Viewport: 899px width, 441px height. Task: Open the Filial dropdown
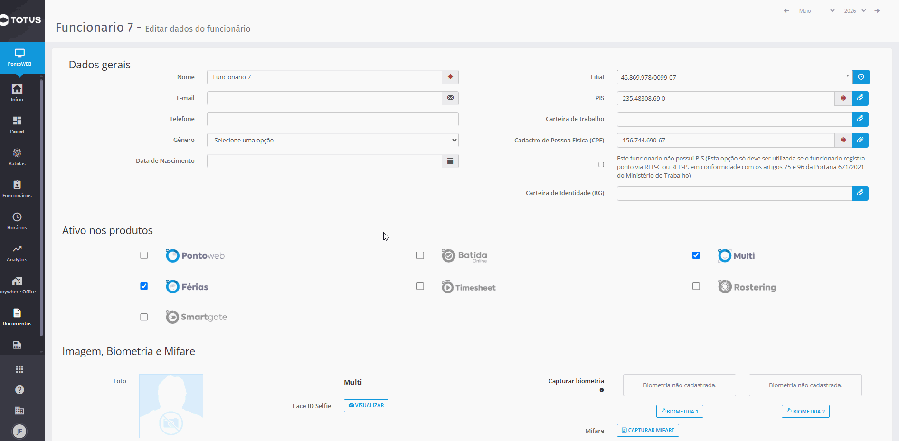tap(735, 77)
